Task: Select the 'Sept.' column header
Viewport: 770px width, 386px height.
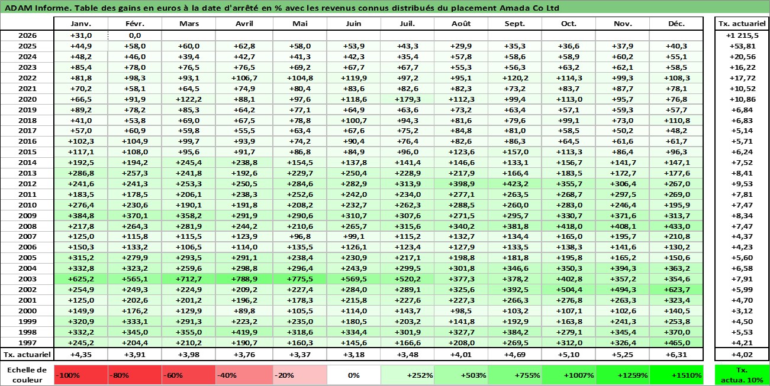Action: click(514, 24)
